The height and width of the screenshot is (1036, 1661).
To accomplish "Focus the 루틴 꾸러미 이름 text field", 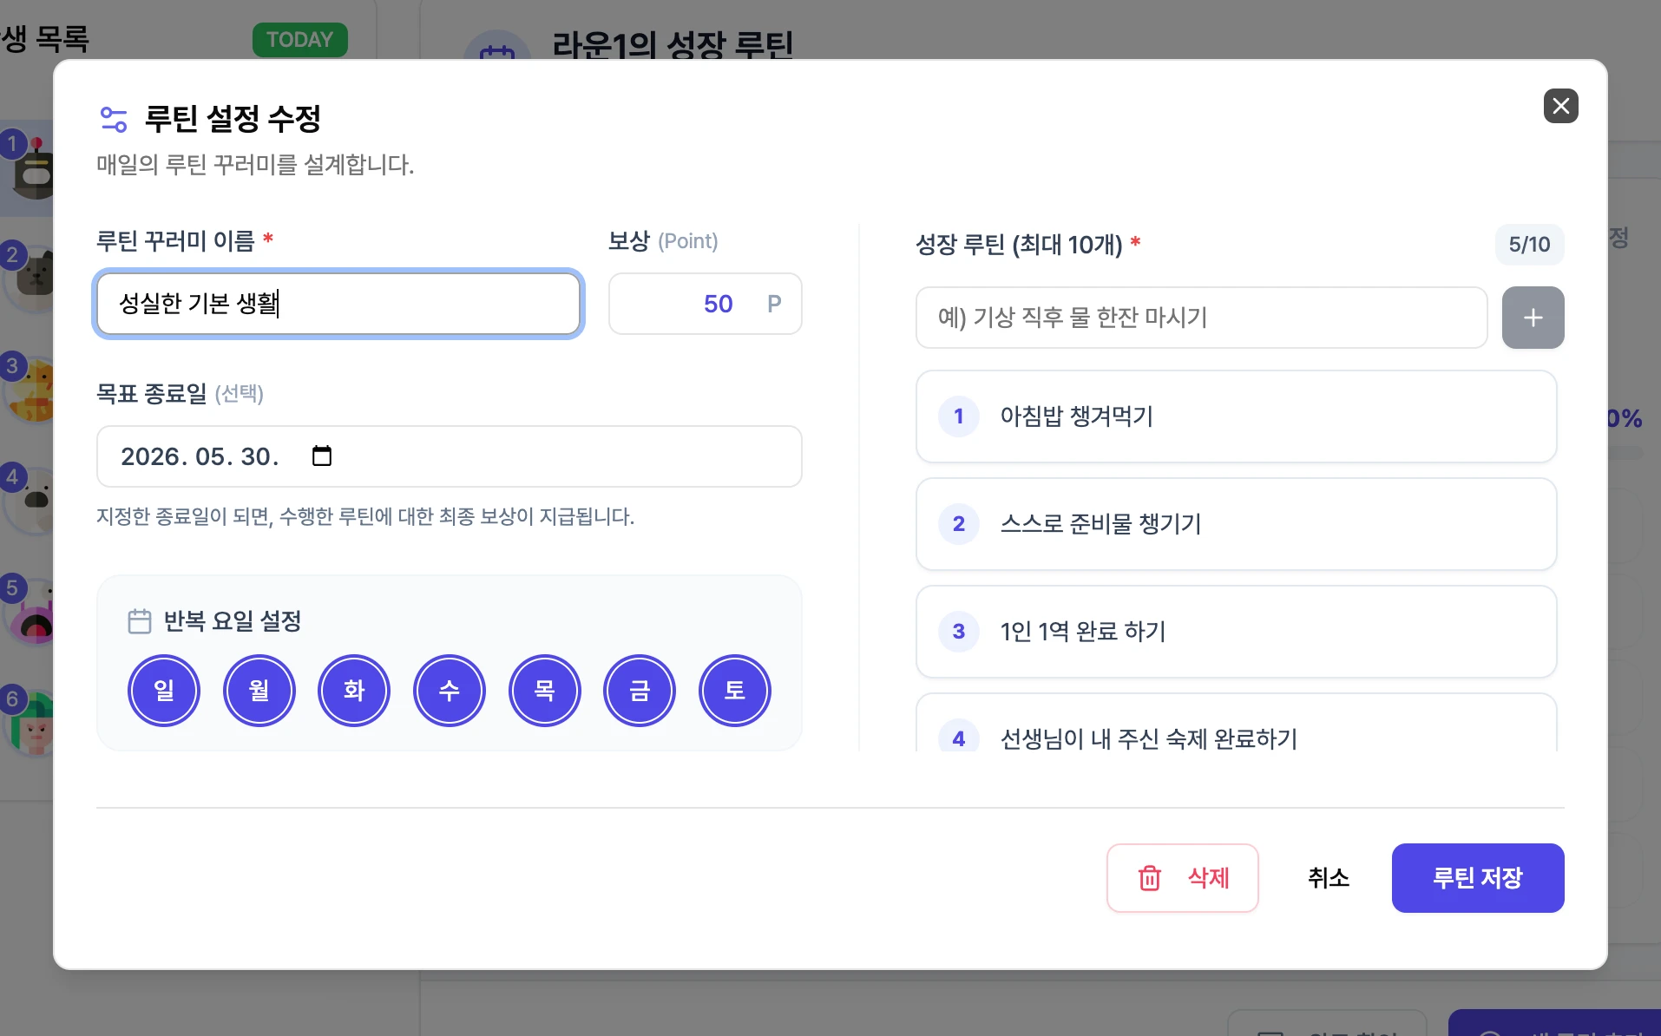I will pos(338,304).
